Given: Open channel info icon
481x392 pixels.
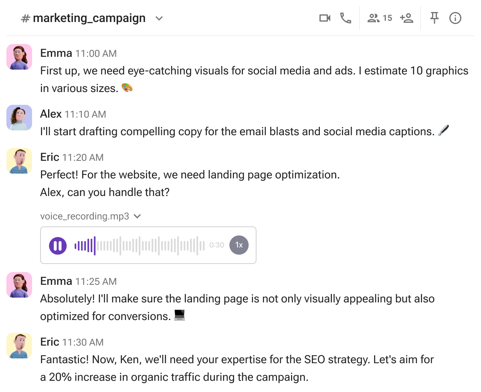Looking at the screenshot, I should pyautogui.click(x=455, y=18).
